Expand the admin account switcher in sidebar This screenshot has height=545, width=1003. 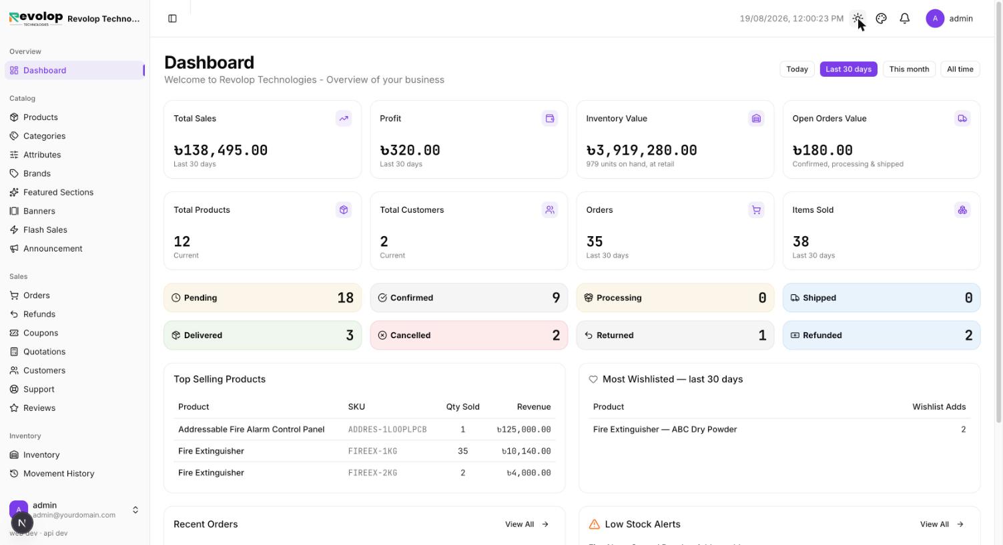(75, 510)
